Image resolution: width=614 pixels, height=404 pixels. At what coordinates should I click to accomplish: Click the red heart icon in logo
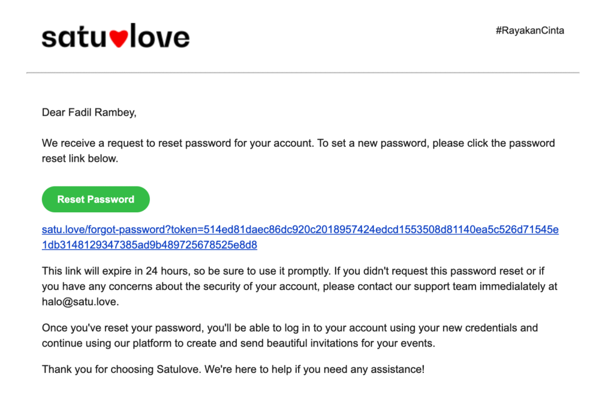pos(118,39)
